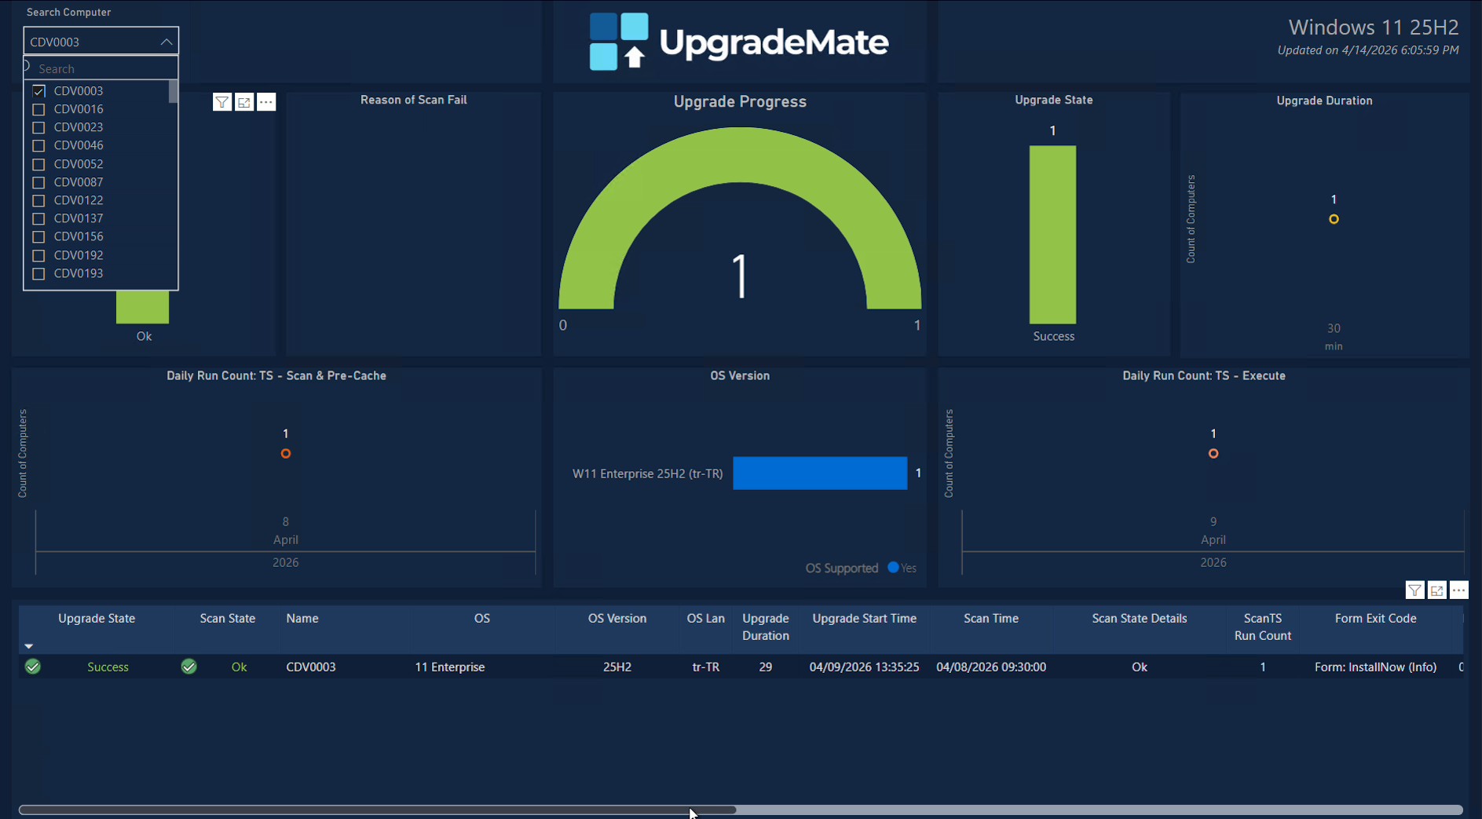1482x819 pixels.
Task: Sort by Scan Time column header
Action: tap(991, 619)
